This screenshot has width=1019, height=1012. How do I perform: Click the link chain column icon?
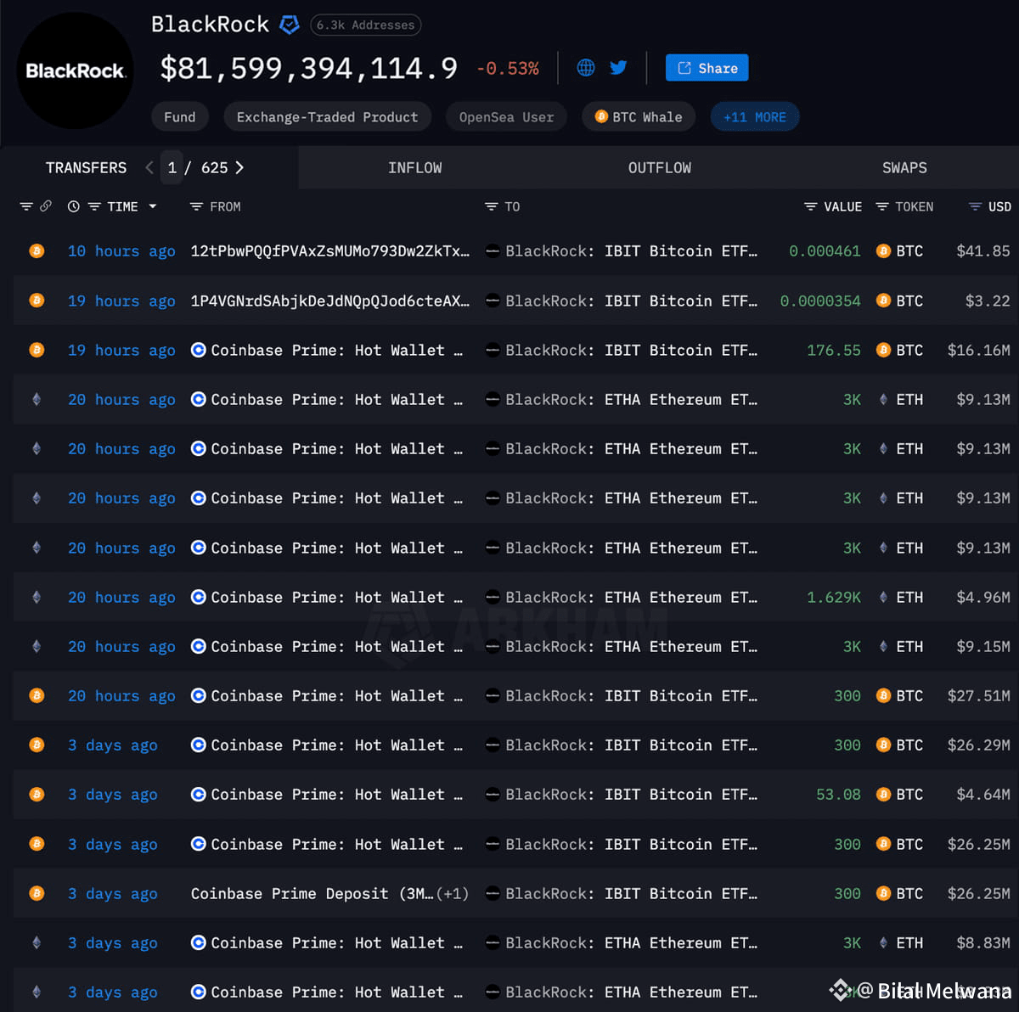point(46,206)
